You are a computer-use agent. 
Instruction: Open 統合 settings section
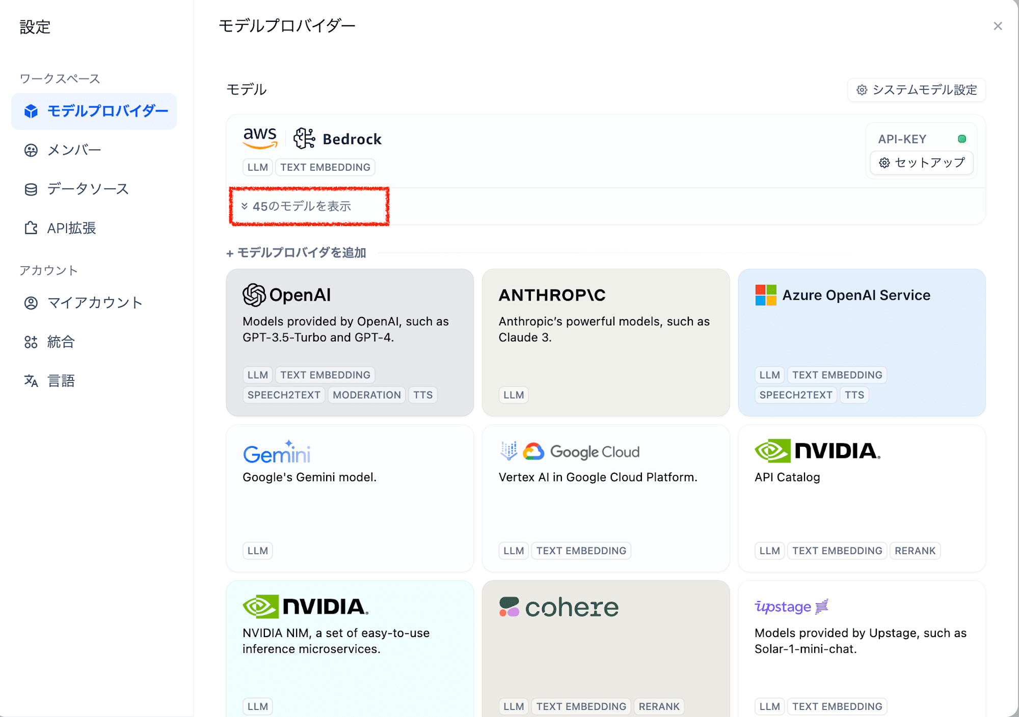[94, 342]
